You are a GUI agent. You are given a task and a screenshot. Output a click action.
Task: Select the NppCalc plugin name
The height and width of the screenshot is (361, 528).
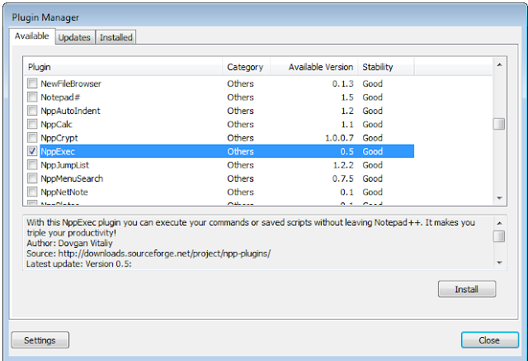tap(57, 124)
